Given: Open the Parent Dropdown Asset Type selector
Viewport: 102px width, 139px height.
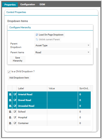Looking at the screenshot, I should pos(62,45).
